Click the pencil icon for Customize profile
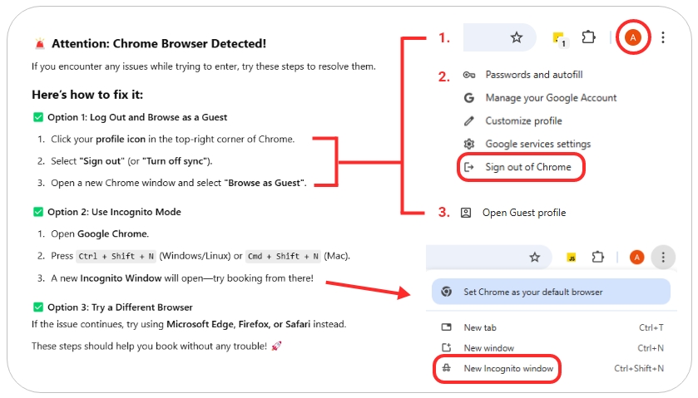 (x=468, y=121)
